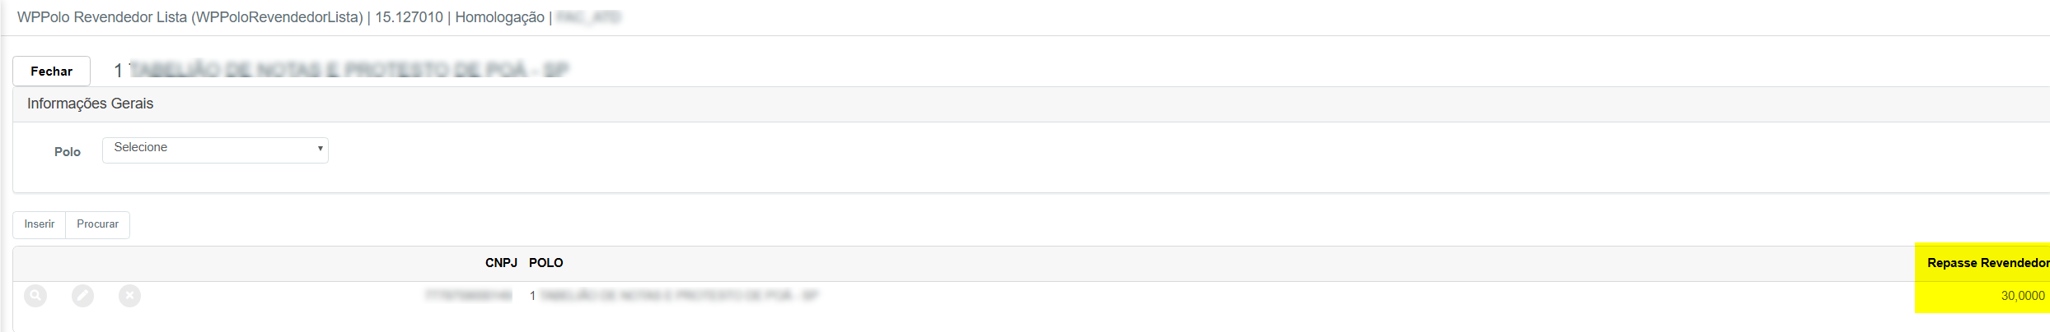
Task: Click the Informações Gerais panel header
Action: tap(91, 104)
